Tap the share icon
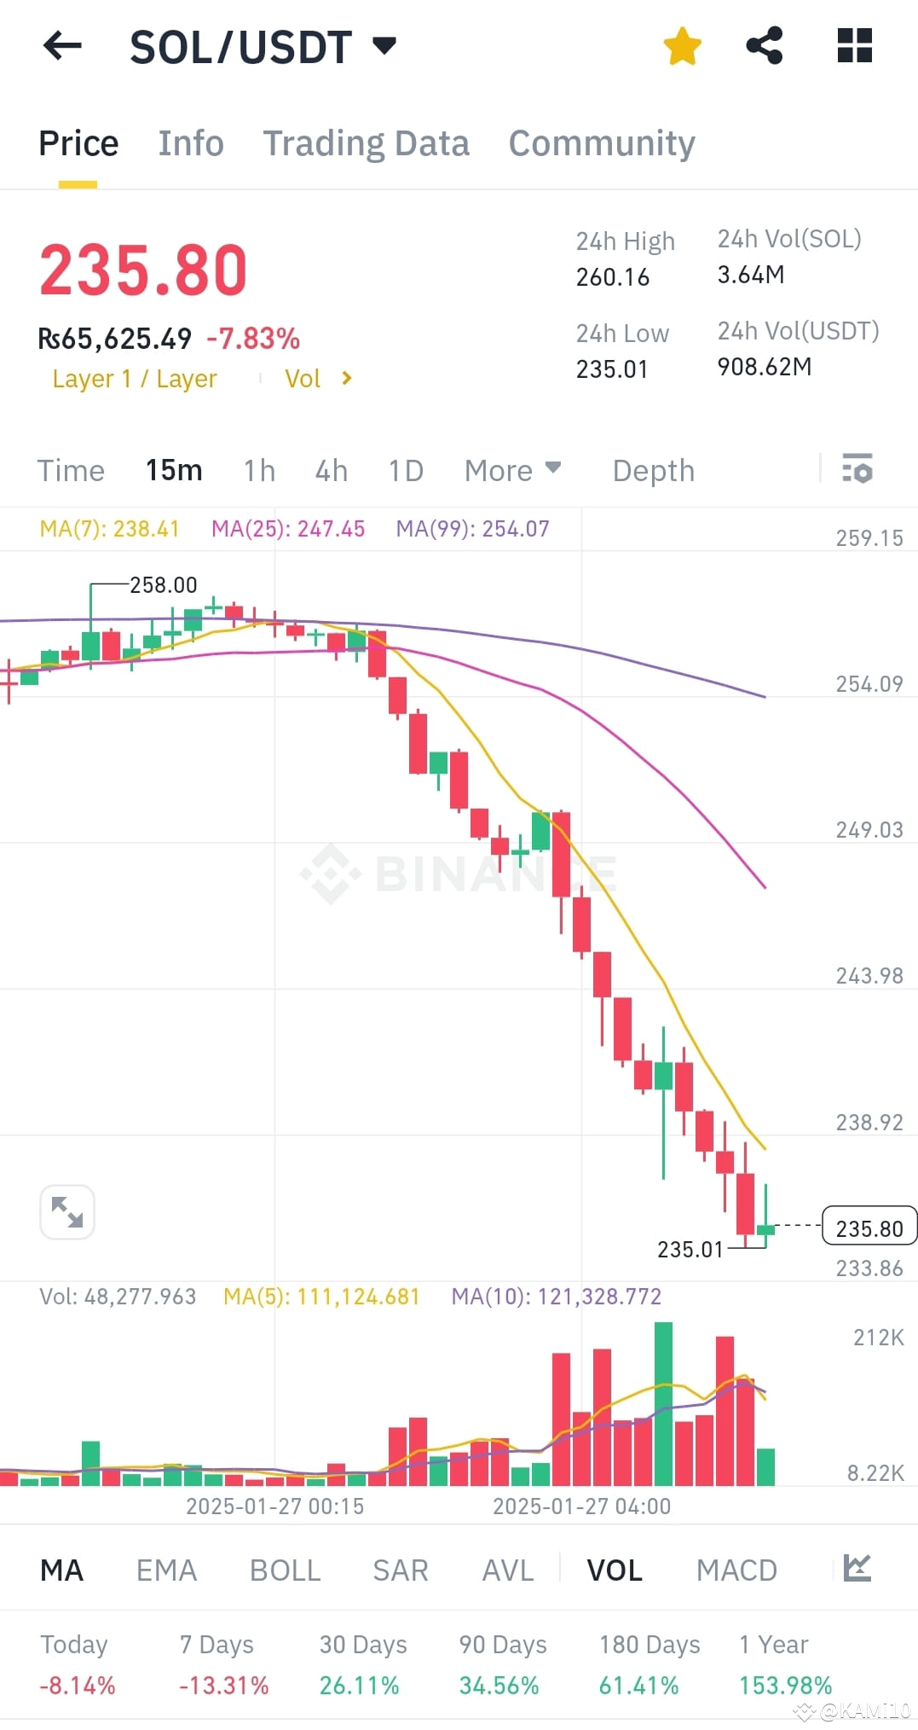The height and width of the screenshot is (1730, 918). 765,46
